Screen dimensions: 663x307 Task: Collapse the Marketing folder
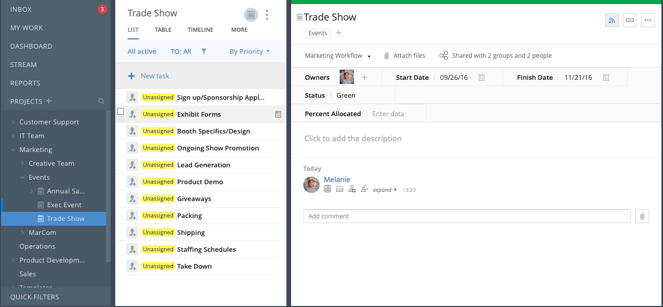13,149
